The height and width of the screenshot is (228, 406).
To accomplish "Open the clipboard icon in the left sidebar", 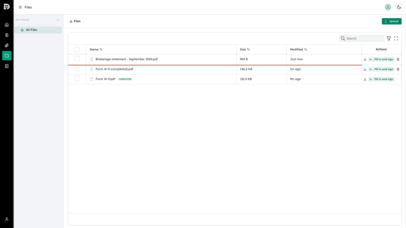I will pos(7,35).
